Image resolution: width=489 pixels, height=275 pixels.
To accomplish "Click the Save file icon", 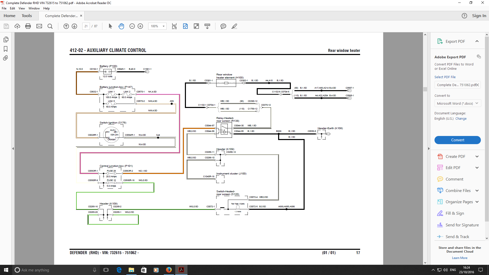I will [6, 26].
